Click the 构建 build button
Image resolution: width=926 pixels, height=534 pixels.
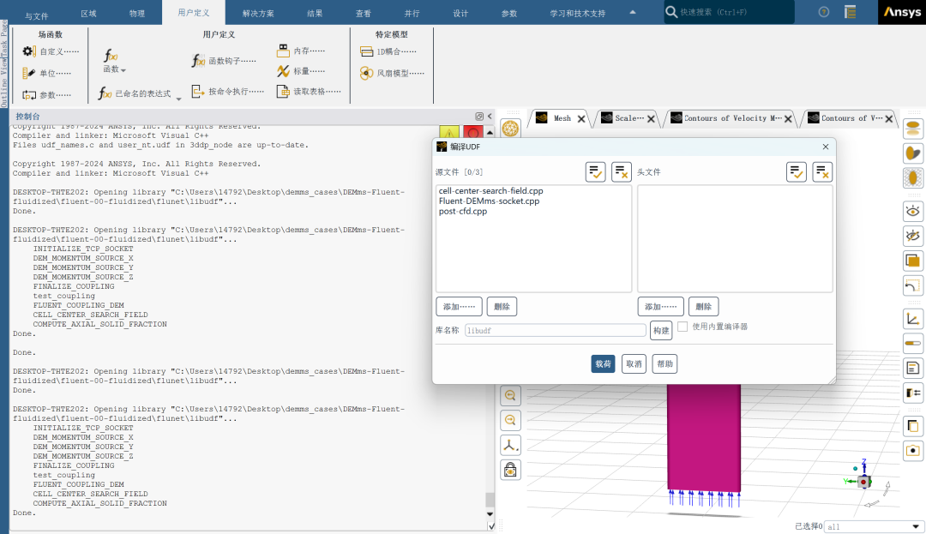click(x=660, y=331)
